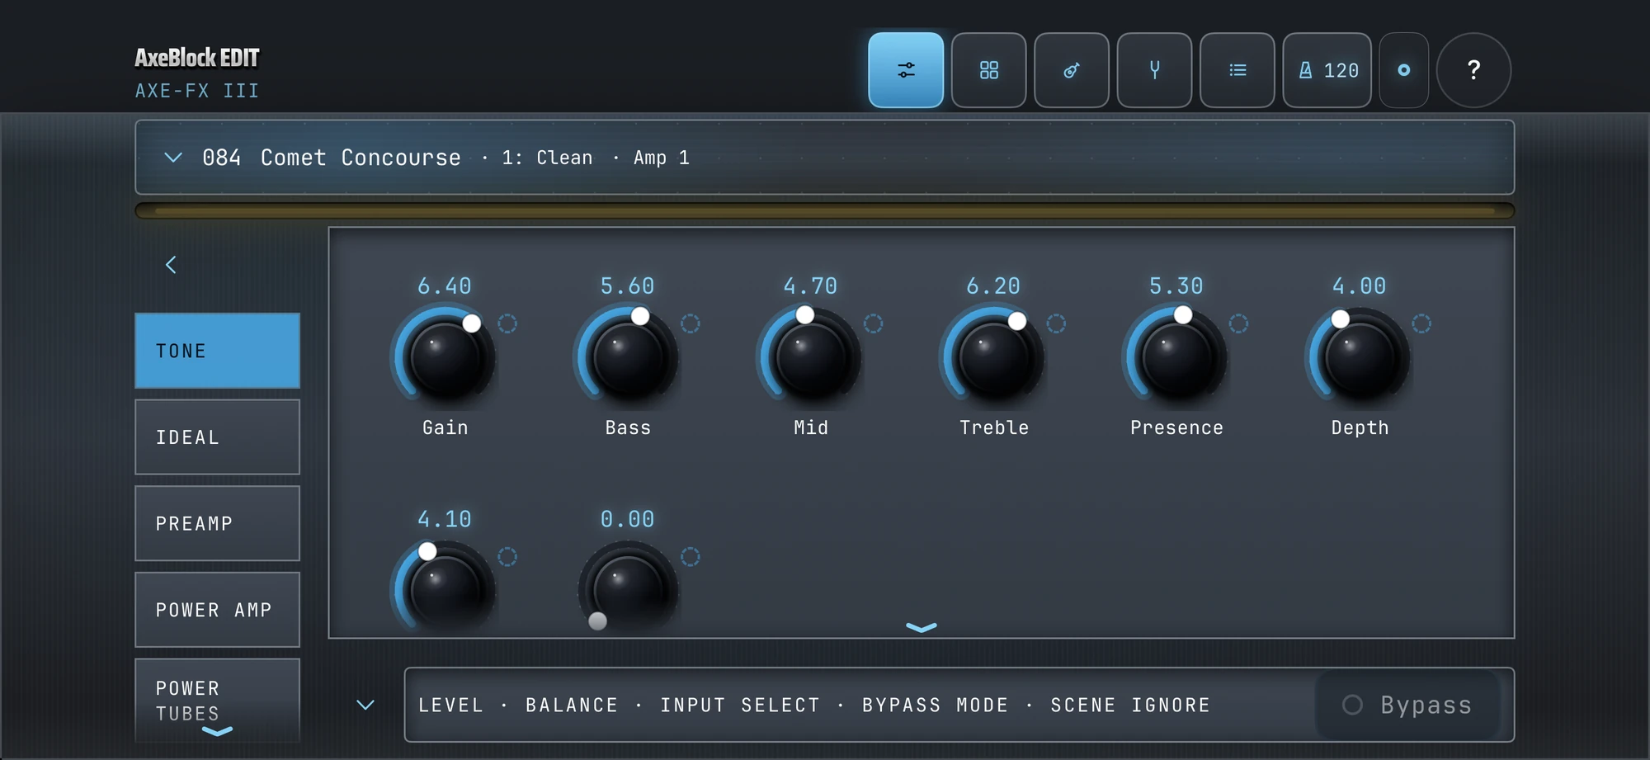This screenshot has height=760, width=1650.
Task: Open the tuner fork tool
Action: coord(1154,70)
